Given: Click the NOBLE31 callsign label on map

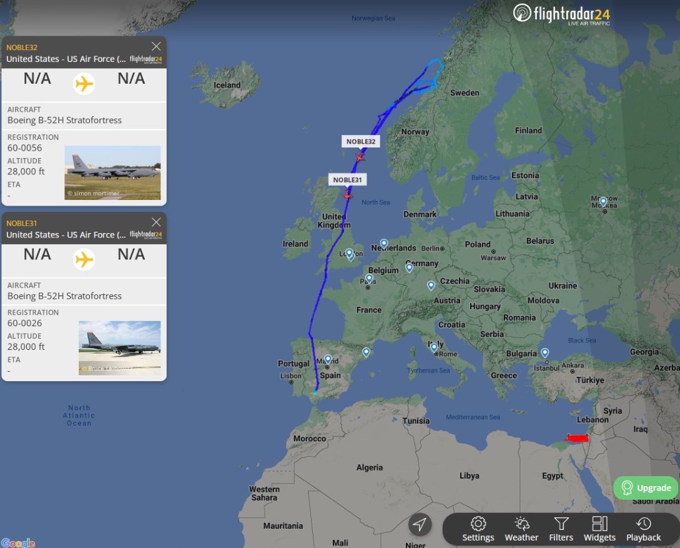Looking at the screenshot, I should tap(347, 180).
